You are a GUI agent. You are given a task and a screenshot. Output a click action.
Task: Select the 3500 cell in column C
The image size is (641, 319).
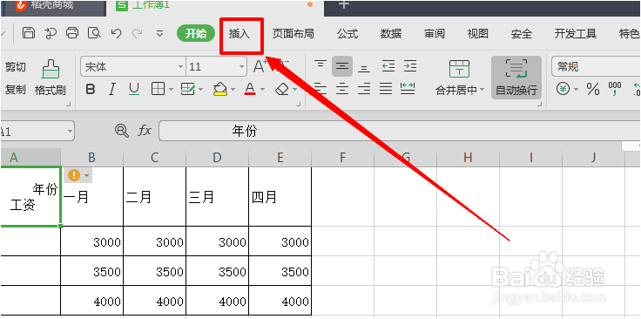[154, 271]
